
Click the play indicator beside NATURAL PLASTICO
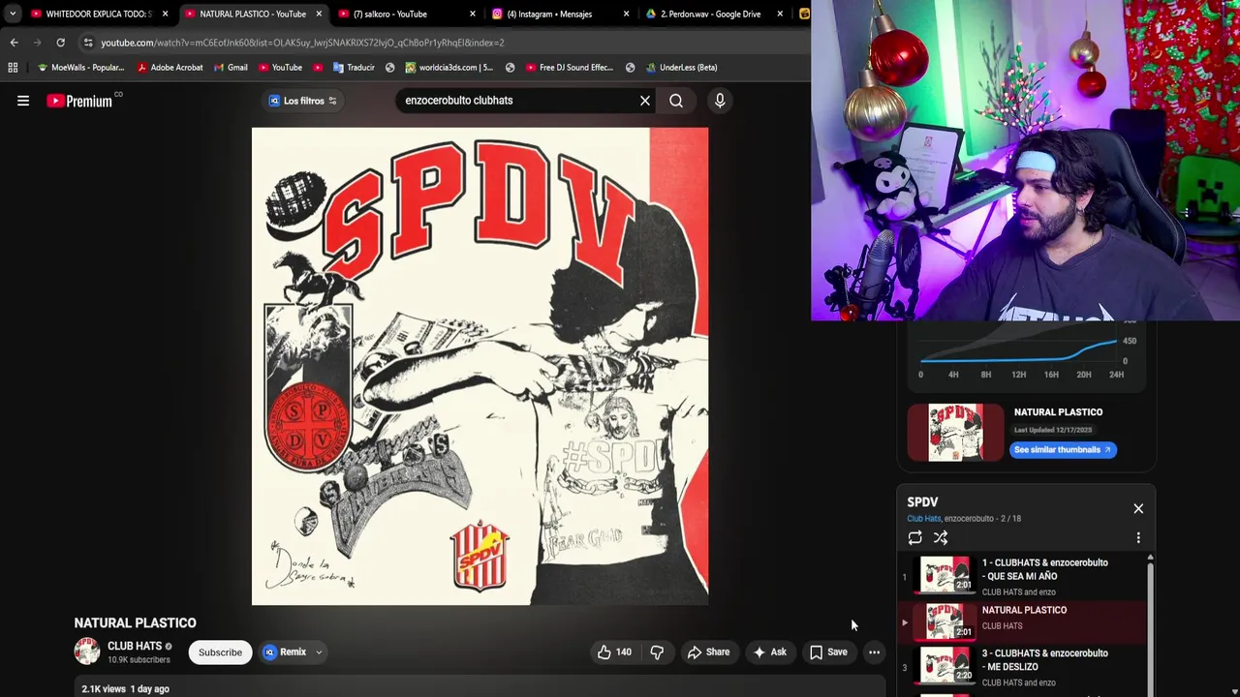pos(905,622)
